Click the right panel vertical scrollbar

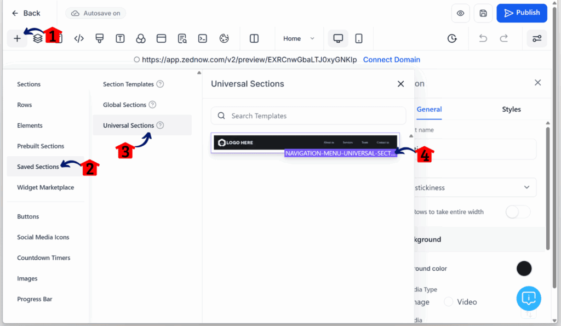coord(547,188)
